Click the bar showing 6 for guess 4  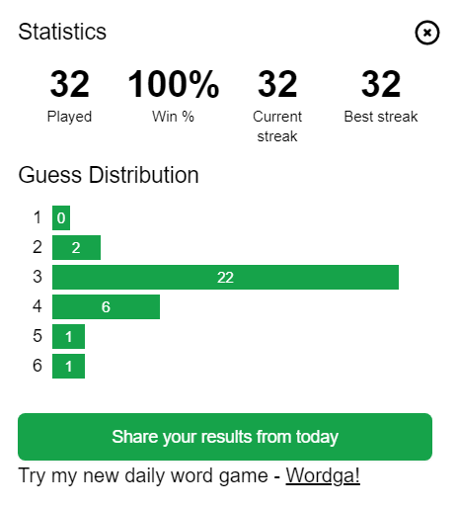pyautogui.click(x=106, y=306)
